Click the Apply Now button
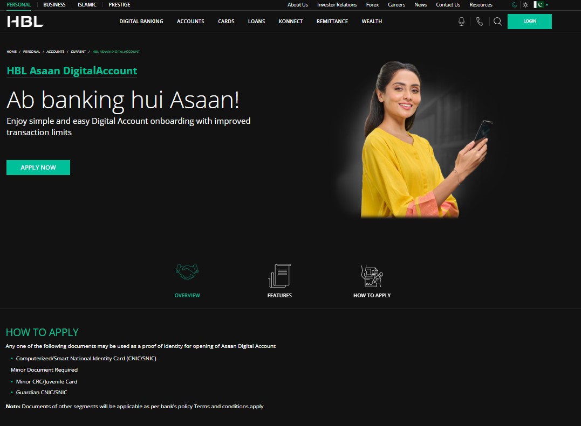Image resolution: width=581 pixels, height=426 pixels. pos(38,167)
